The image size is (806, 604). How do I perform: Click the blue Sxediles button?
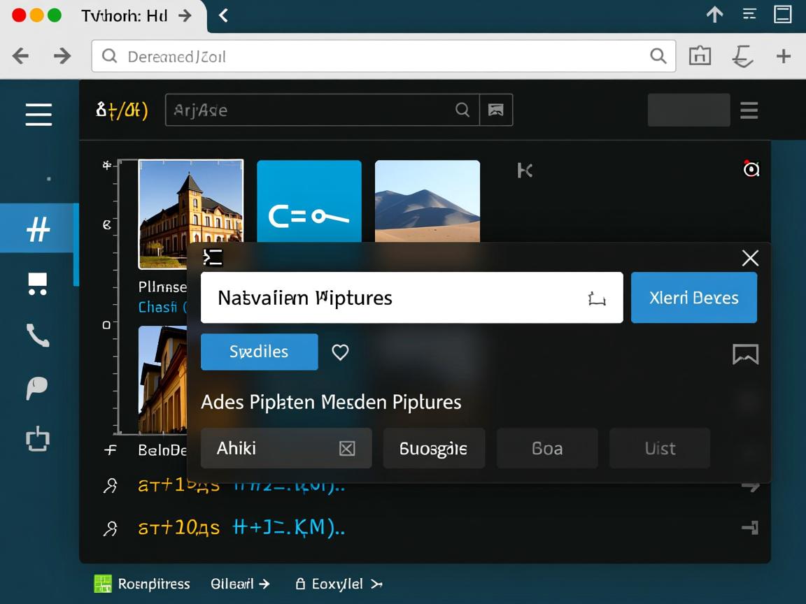[259, 352]
